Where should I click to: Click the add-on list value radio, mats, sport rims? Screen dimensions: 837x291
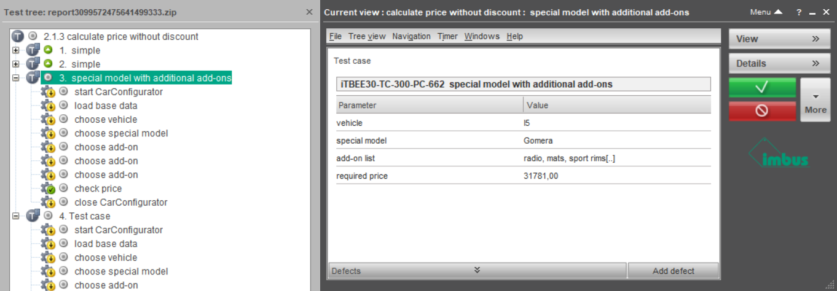pyautogui.click(x=569, y=158)
